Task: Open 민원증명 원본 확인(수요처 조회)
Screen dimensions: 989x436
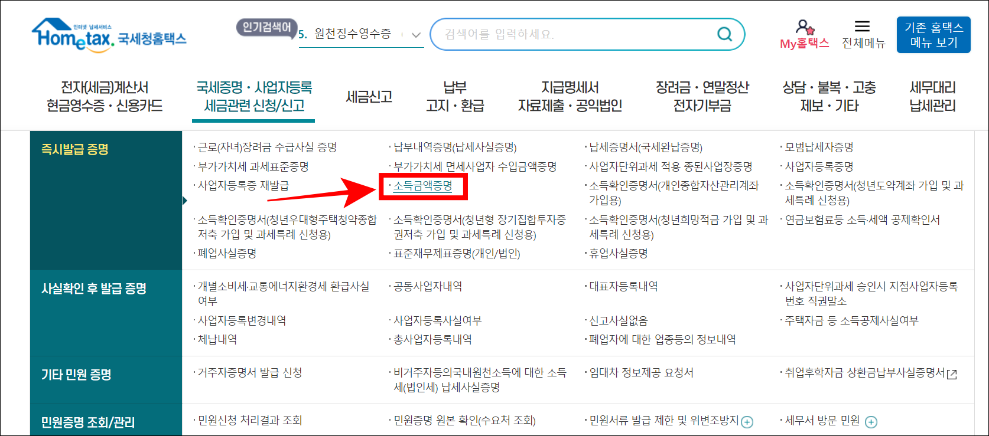Action: tap(464, 421)
